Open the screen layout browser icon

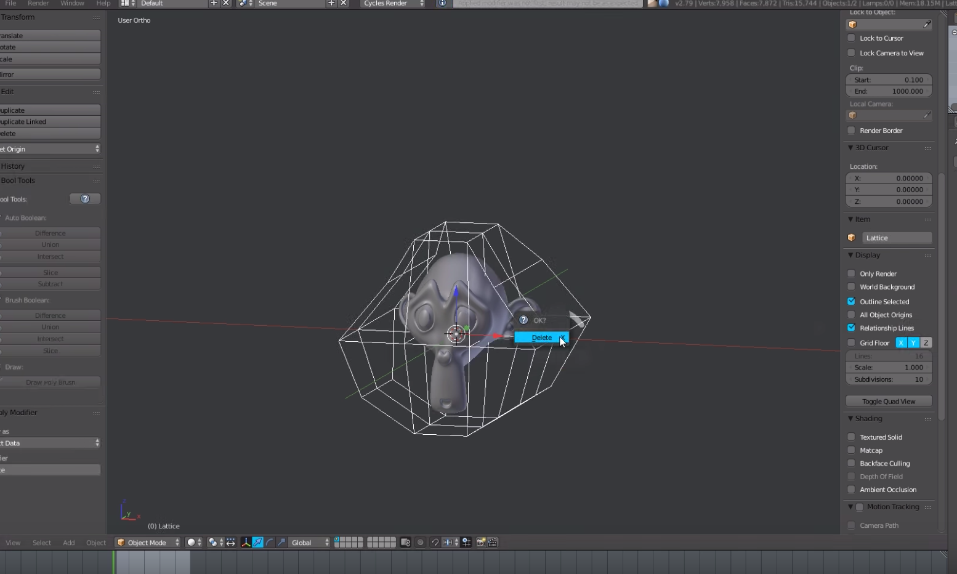128,4
